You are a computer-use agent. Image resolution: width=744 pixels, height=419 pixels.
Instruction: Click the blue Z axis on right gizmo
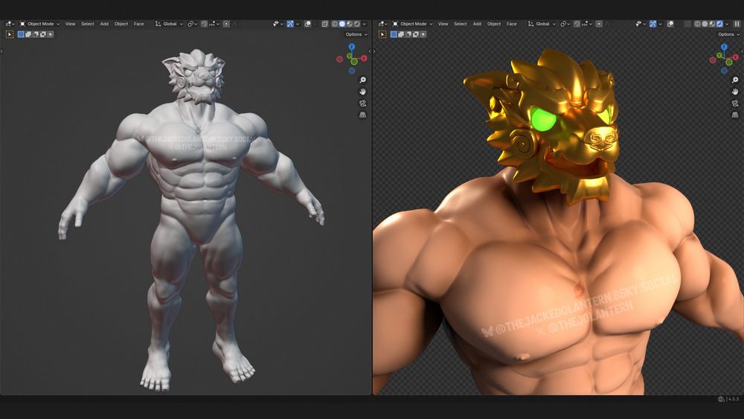click(x=724, y=46)
